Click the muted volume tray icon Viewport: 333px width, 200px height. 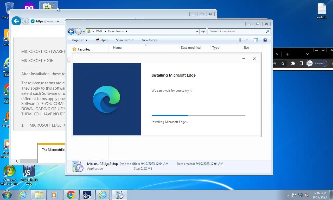[307, 195]
